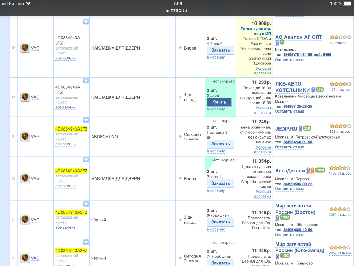Toggle the favorite heart for row 10

tap(86, 21)
